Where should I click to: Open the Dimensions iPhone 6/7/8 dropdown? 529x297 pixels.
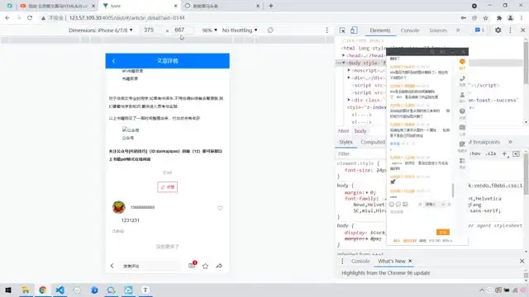pos(101,31)
